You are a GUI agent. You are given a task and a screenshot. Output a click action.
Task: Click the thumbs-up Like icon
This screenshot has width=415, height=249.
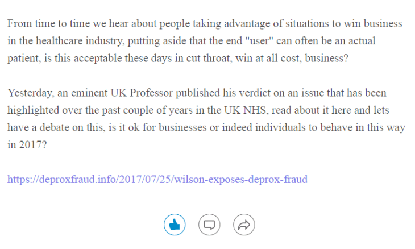tap(175, 225)
